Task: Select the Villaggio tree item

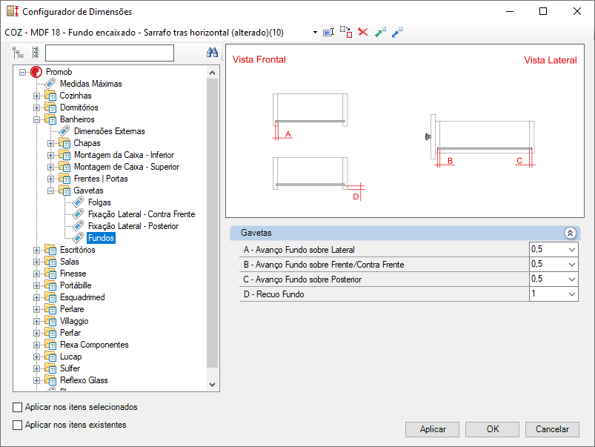Action: click(74, 321)
